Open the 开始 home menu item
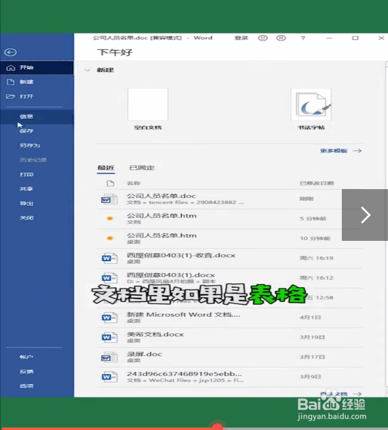Viewport: 388px width, 430px height. tap(37, 68)
